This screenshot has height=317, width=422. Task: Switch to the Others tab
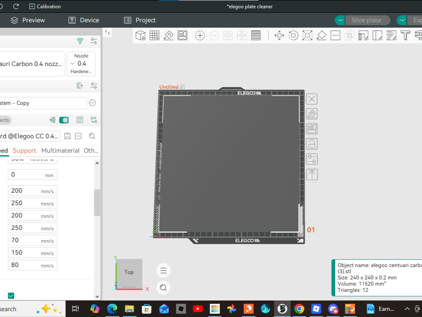coord(91,151)
